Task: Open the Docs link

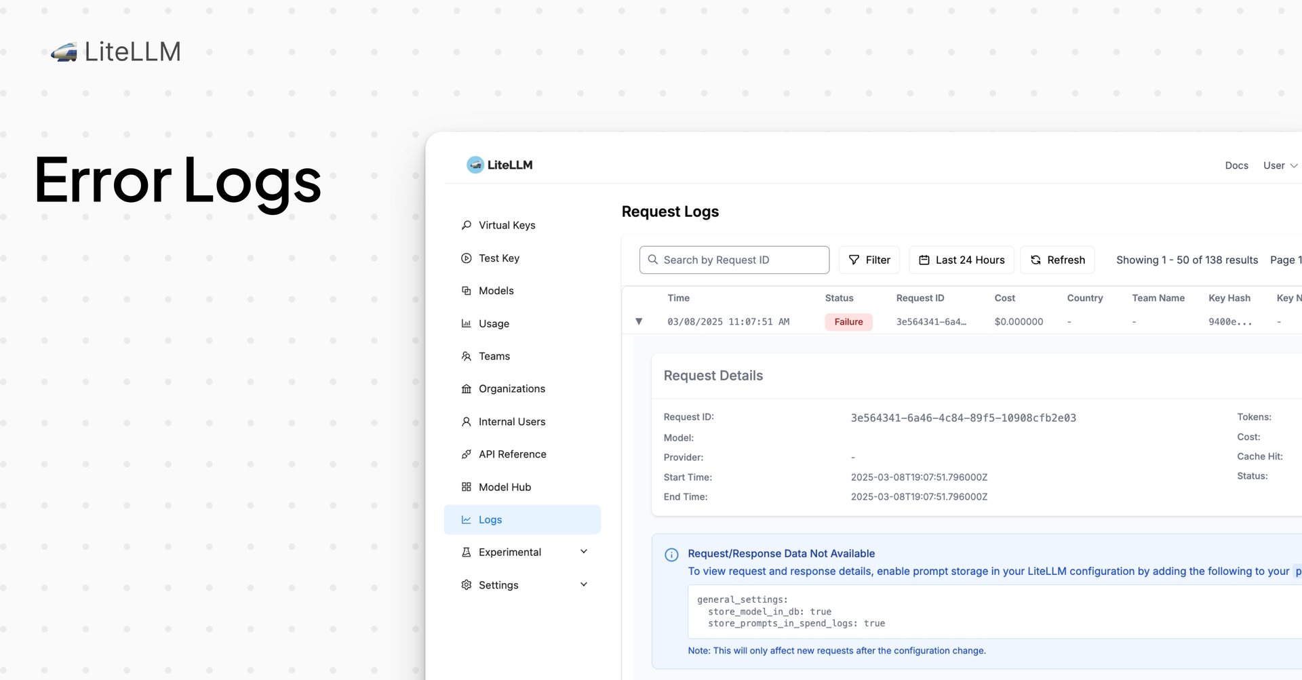Action: coord(1236,165)
